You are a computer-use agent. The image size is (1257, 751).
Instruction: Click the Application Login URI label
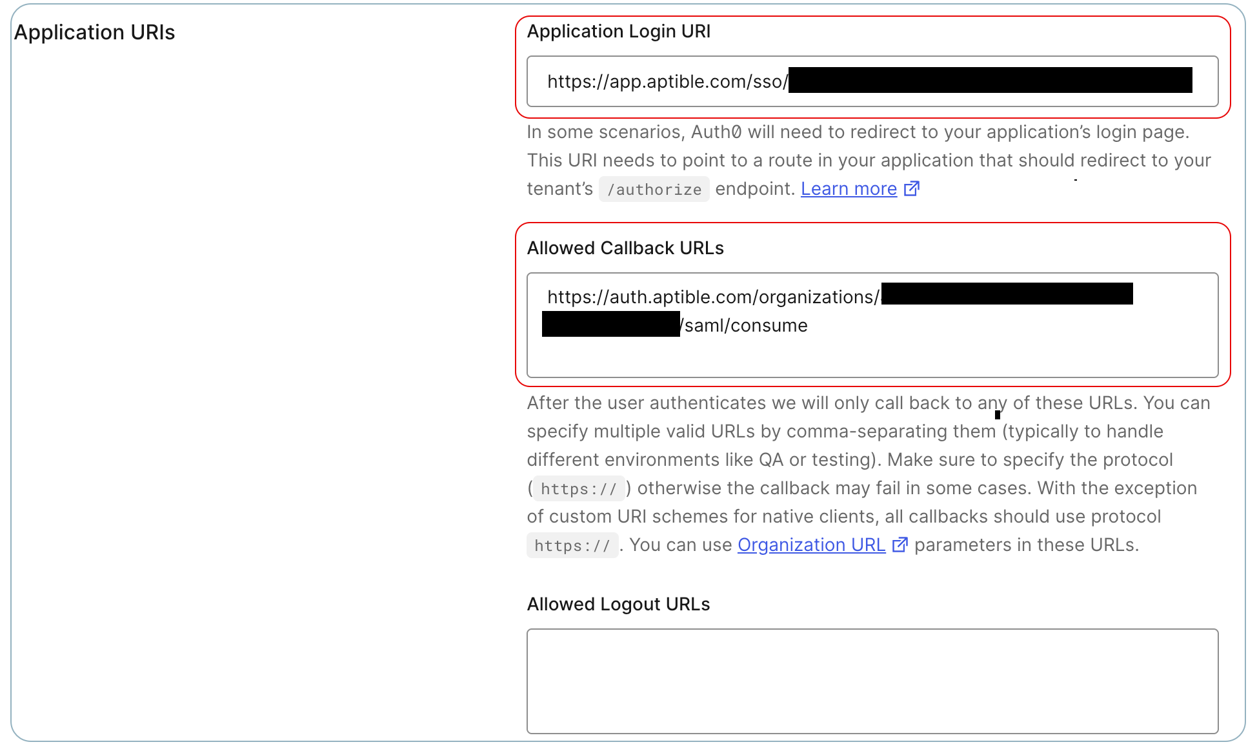[618, 31]
